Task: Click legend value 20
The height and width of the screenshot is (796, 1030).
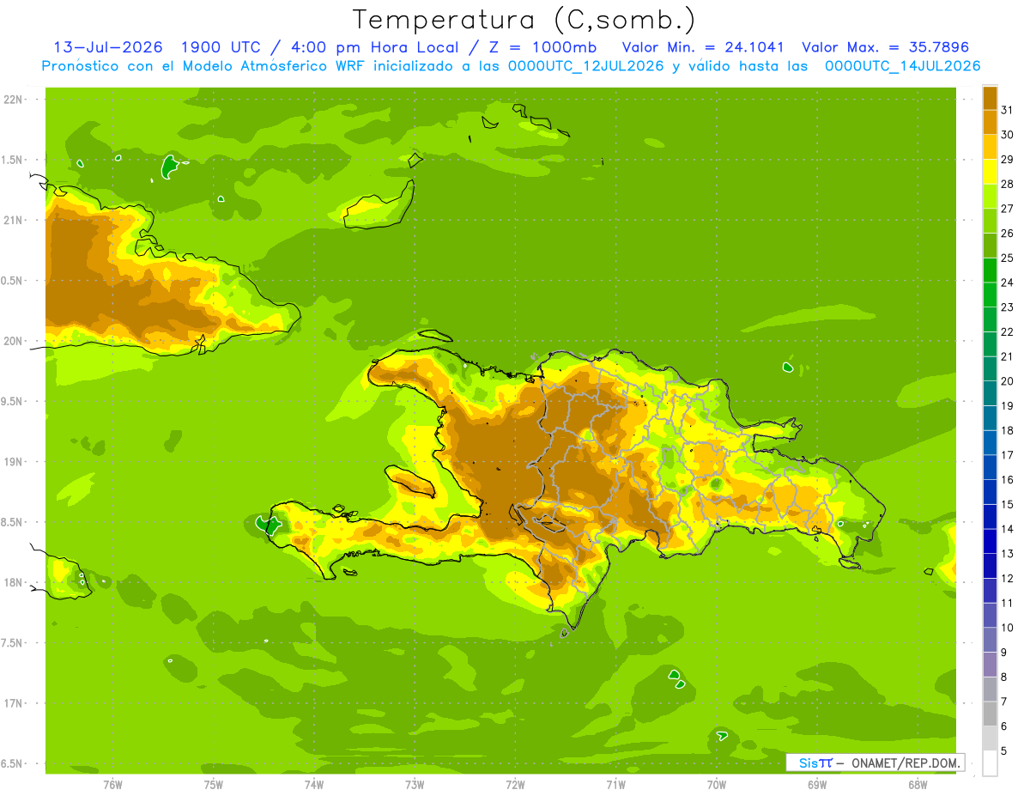Action: coord(1007,381)
